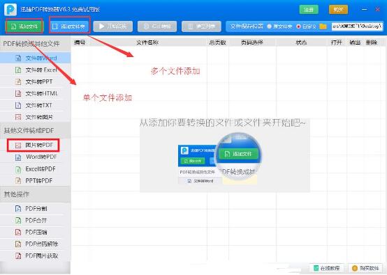Click the 删除 column header

[x=372, y=42]
